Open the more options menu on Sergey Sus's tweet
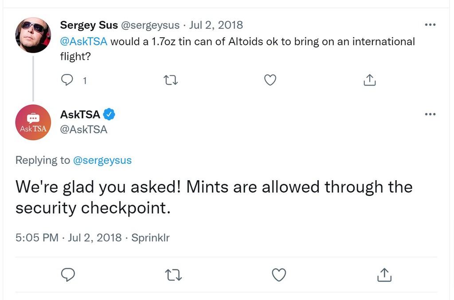Viewport: 454px width, 300px height. (430, 25)
